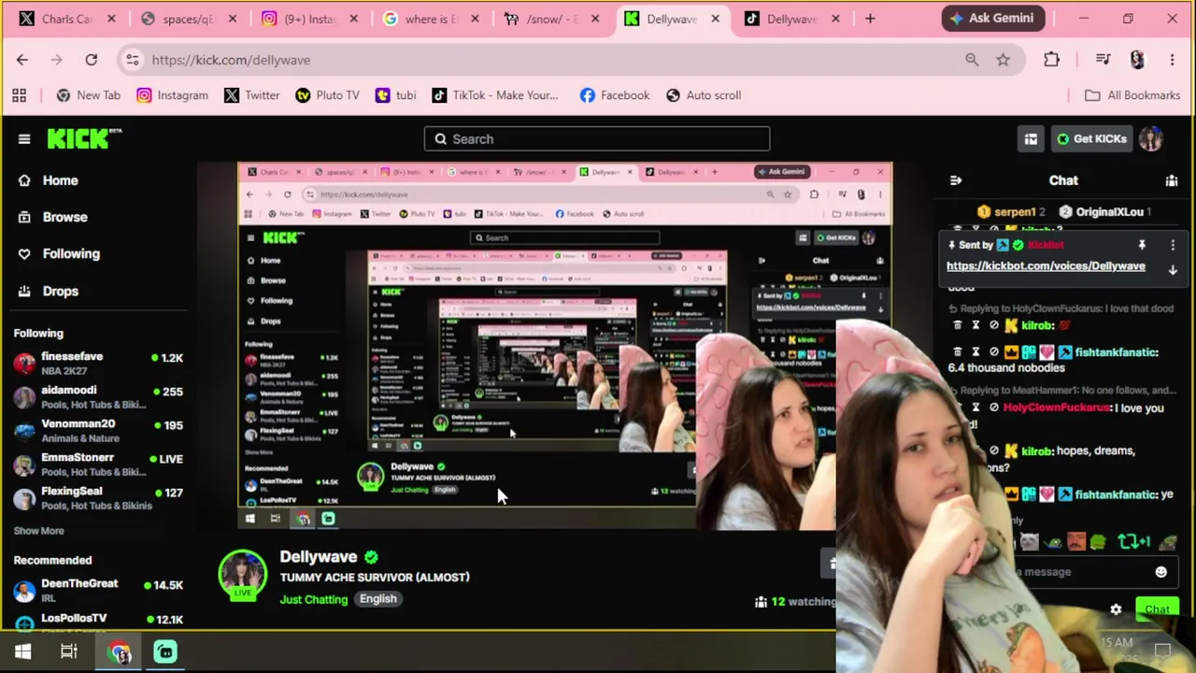
Task: Expand the pinned message with down arrow
Action: (1173, 270)
